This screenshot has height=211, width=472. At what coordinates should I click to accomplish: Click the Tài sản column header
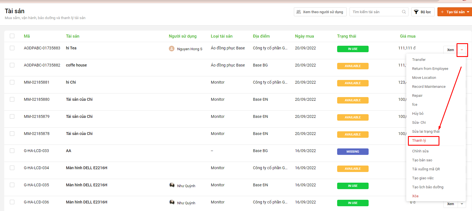(x=72, y=36)
